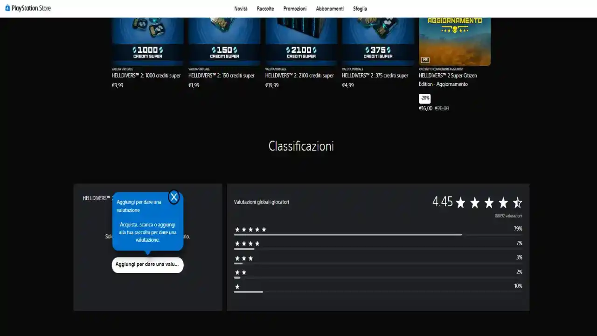Click the PS5 badge on Aggiornamento thumbnail
The width and height of the screenshot is (597, 336).
(x=425, y=60)
